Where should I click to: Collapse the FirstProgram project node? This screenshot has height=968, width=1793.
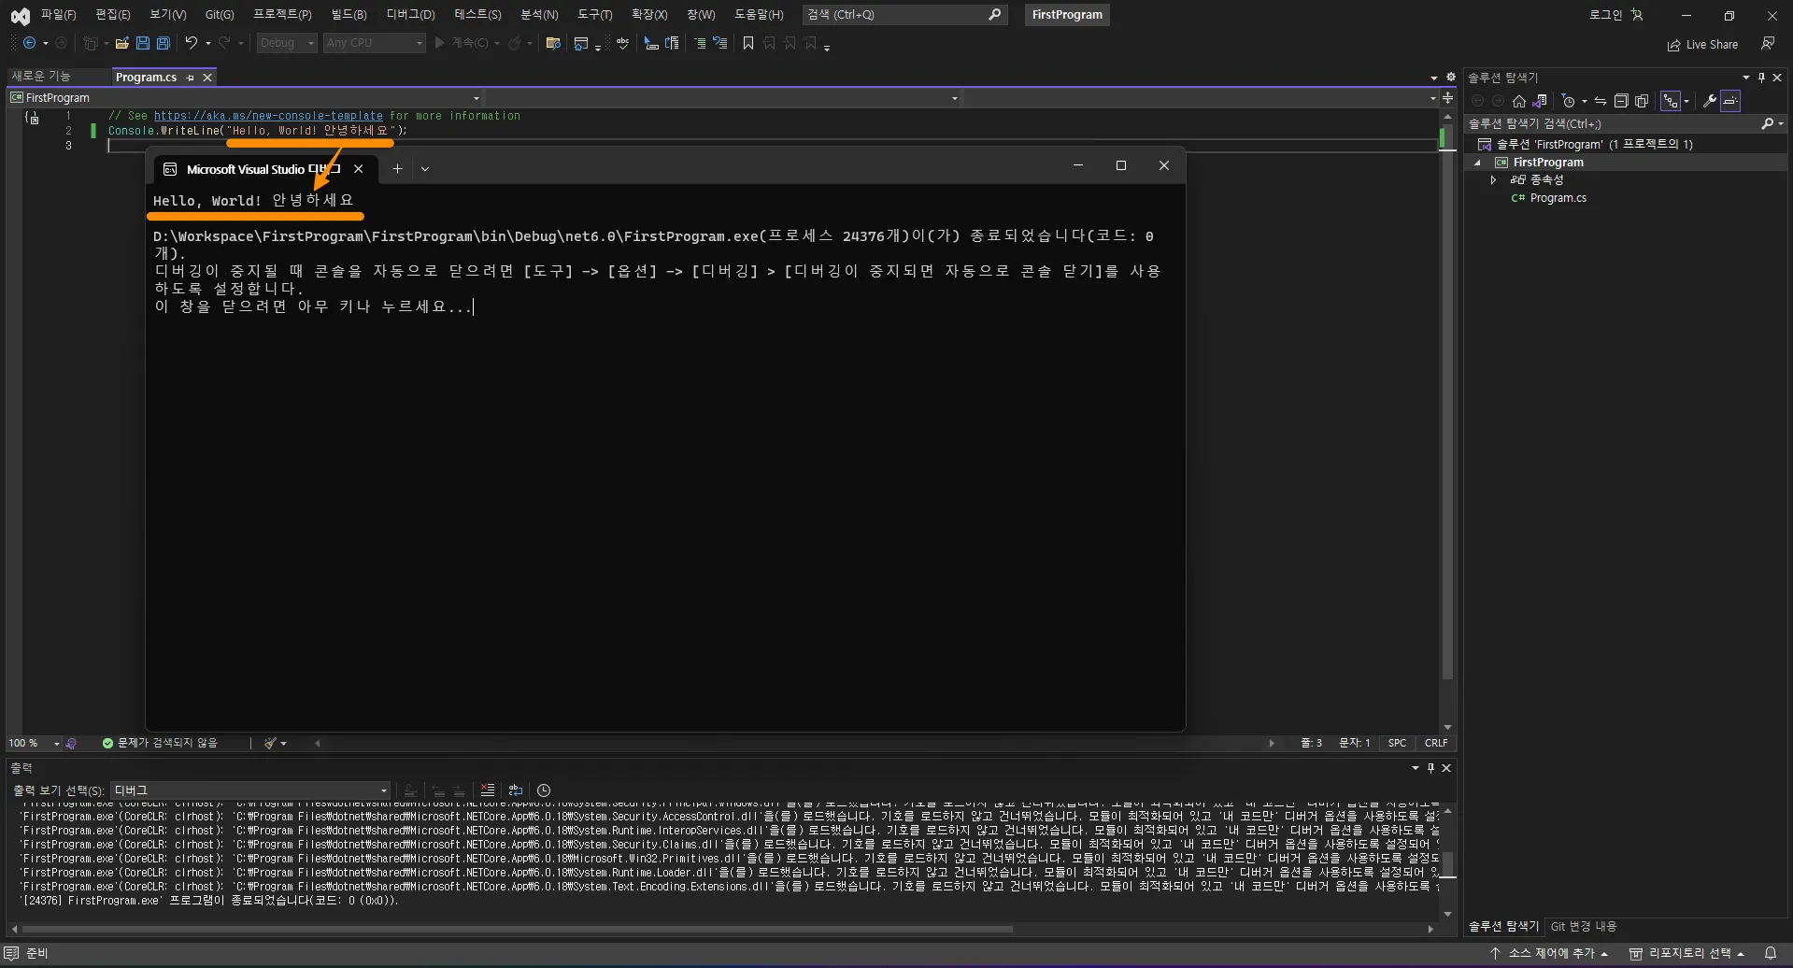(x=1477, y=163)
